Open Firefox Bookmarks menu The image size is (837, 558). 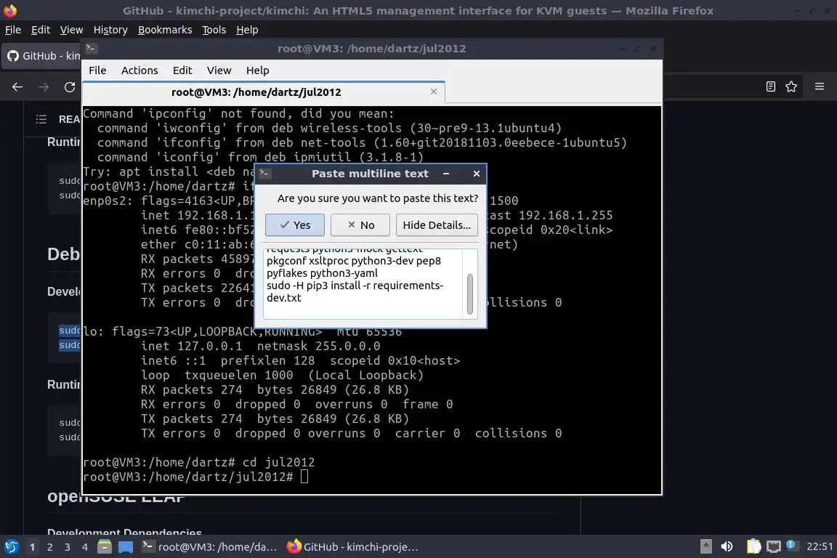tap(165, 30)
